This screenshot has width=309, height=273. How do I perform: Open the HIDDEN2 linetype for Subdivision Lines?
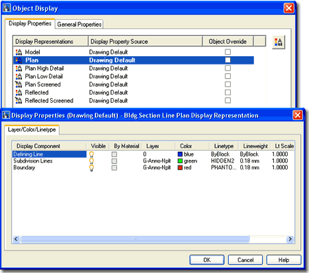click(222, 161)
